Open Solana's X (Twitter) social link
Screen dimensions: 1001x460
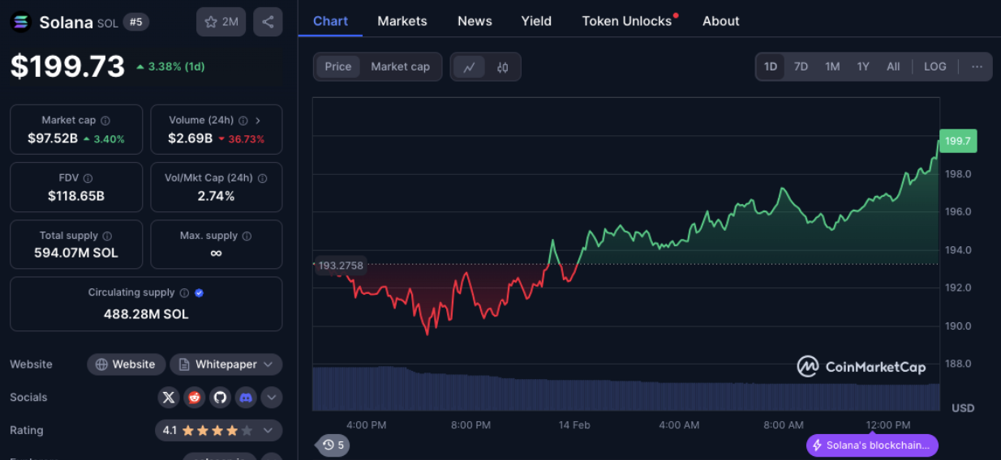click(169, 398)
